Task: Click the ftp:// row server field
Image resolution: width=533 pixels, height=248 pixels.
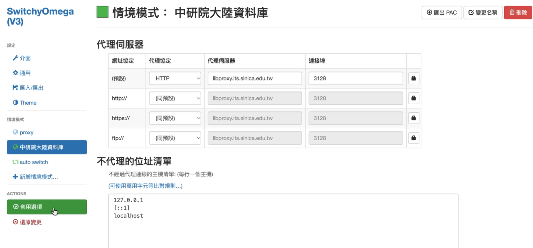Action: [x=255, y=138]
